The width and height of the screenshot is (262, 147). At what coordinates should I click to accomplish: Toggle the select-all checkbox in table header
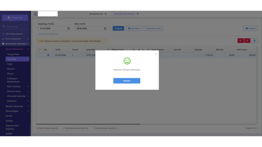click(x=39, y=49)
